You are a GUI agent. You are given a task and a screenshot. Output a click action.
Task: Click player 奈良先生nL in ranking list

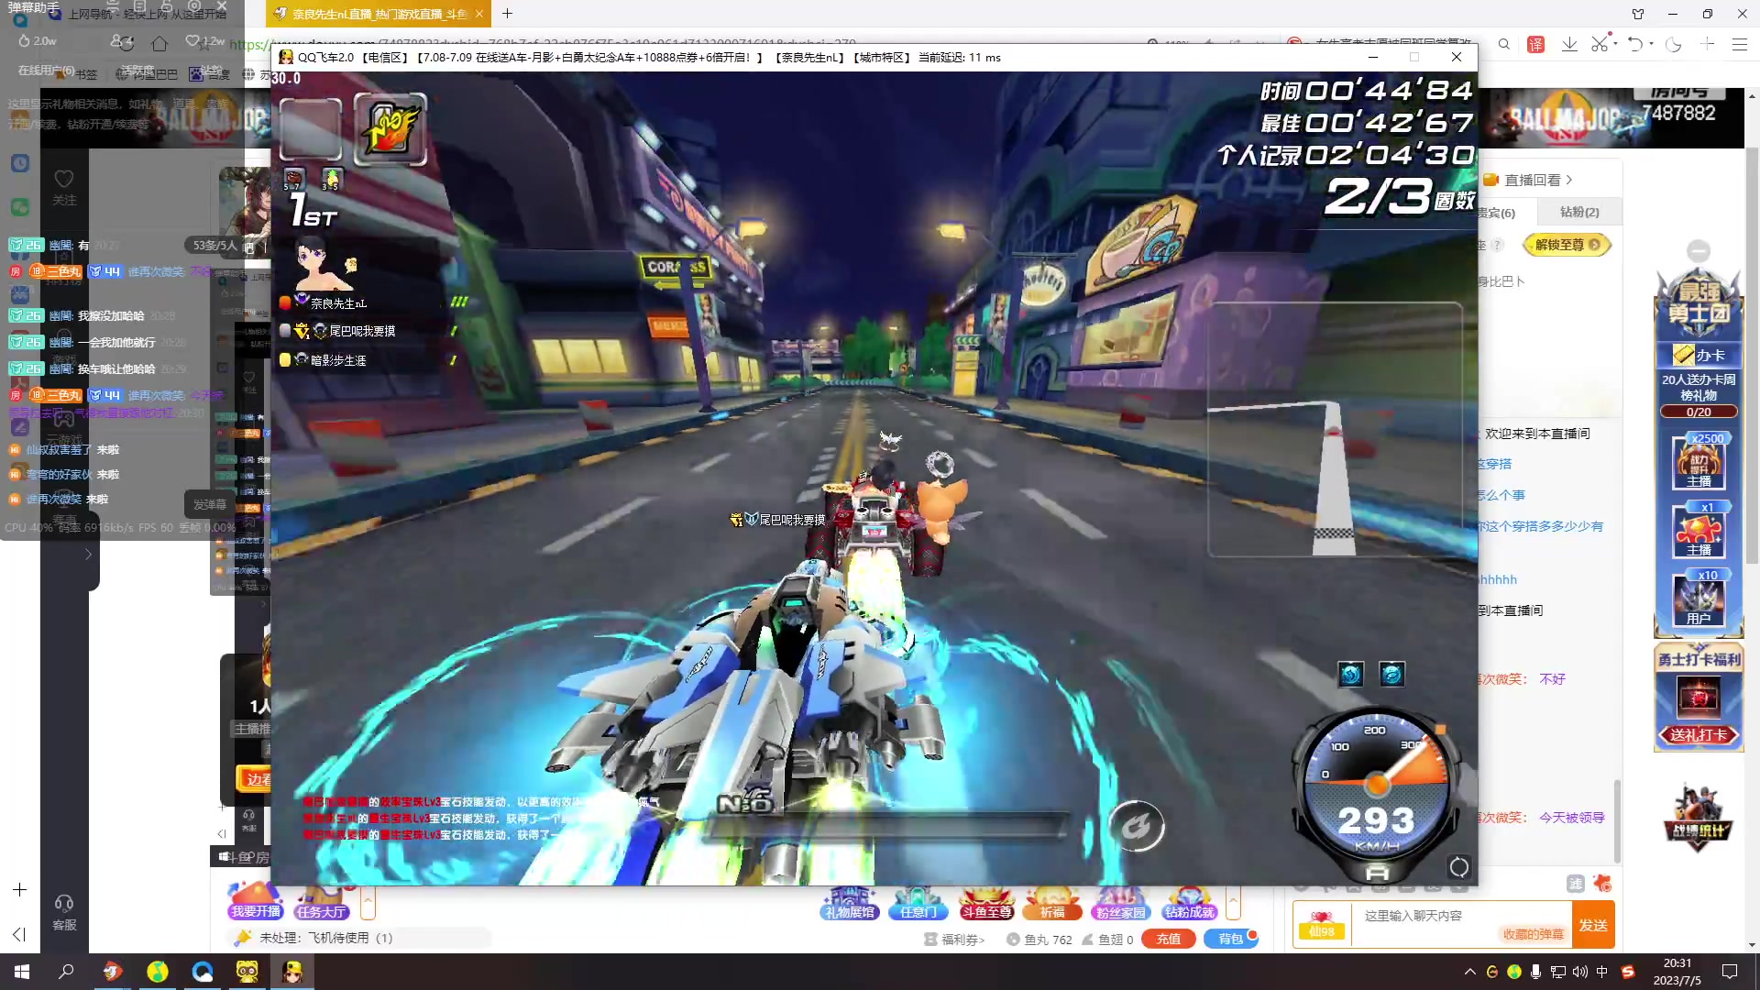[x=338, y=302]
